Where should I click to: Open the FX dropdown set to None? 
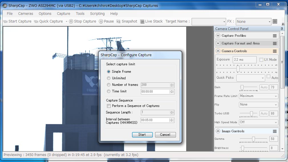(x=253, y=22)
